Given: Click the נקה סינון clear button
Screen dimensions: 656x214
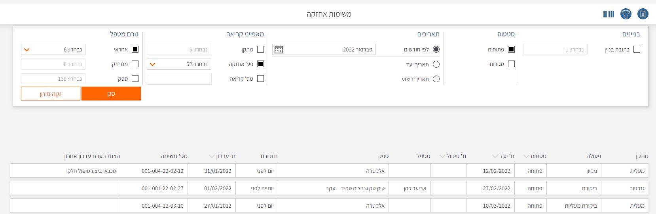Looking at the screenshot, I should pyautogui.click(x=51, y=94).
